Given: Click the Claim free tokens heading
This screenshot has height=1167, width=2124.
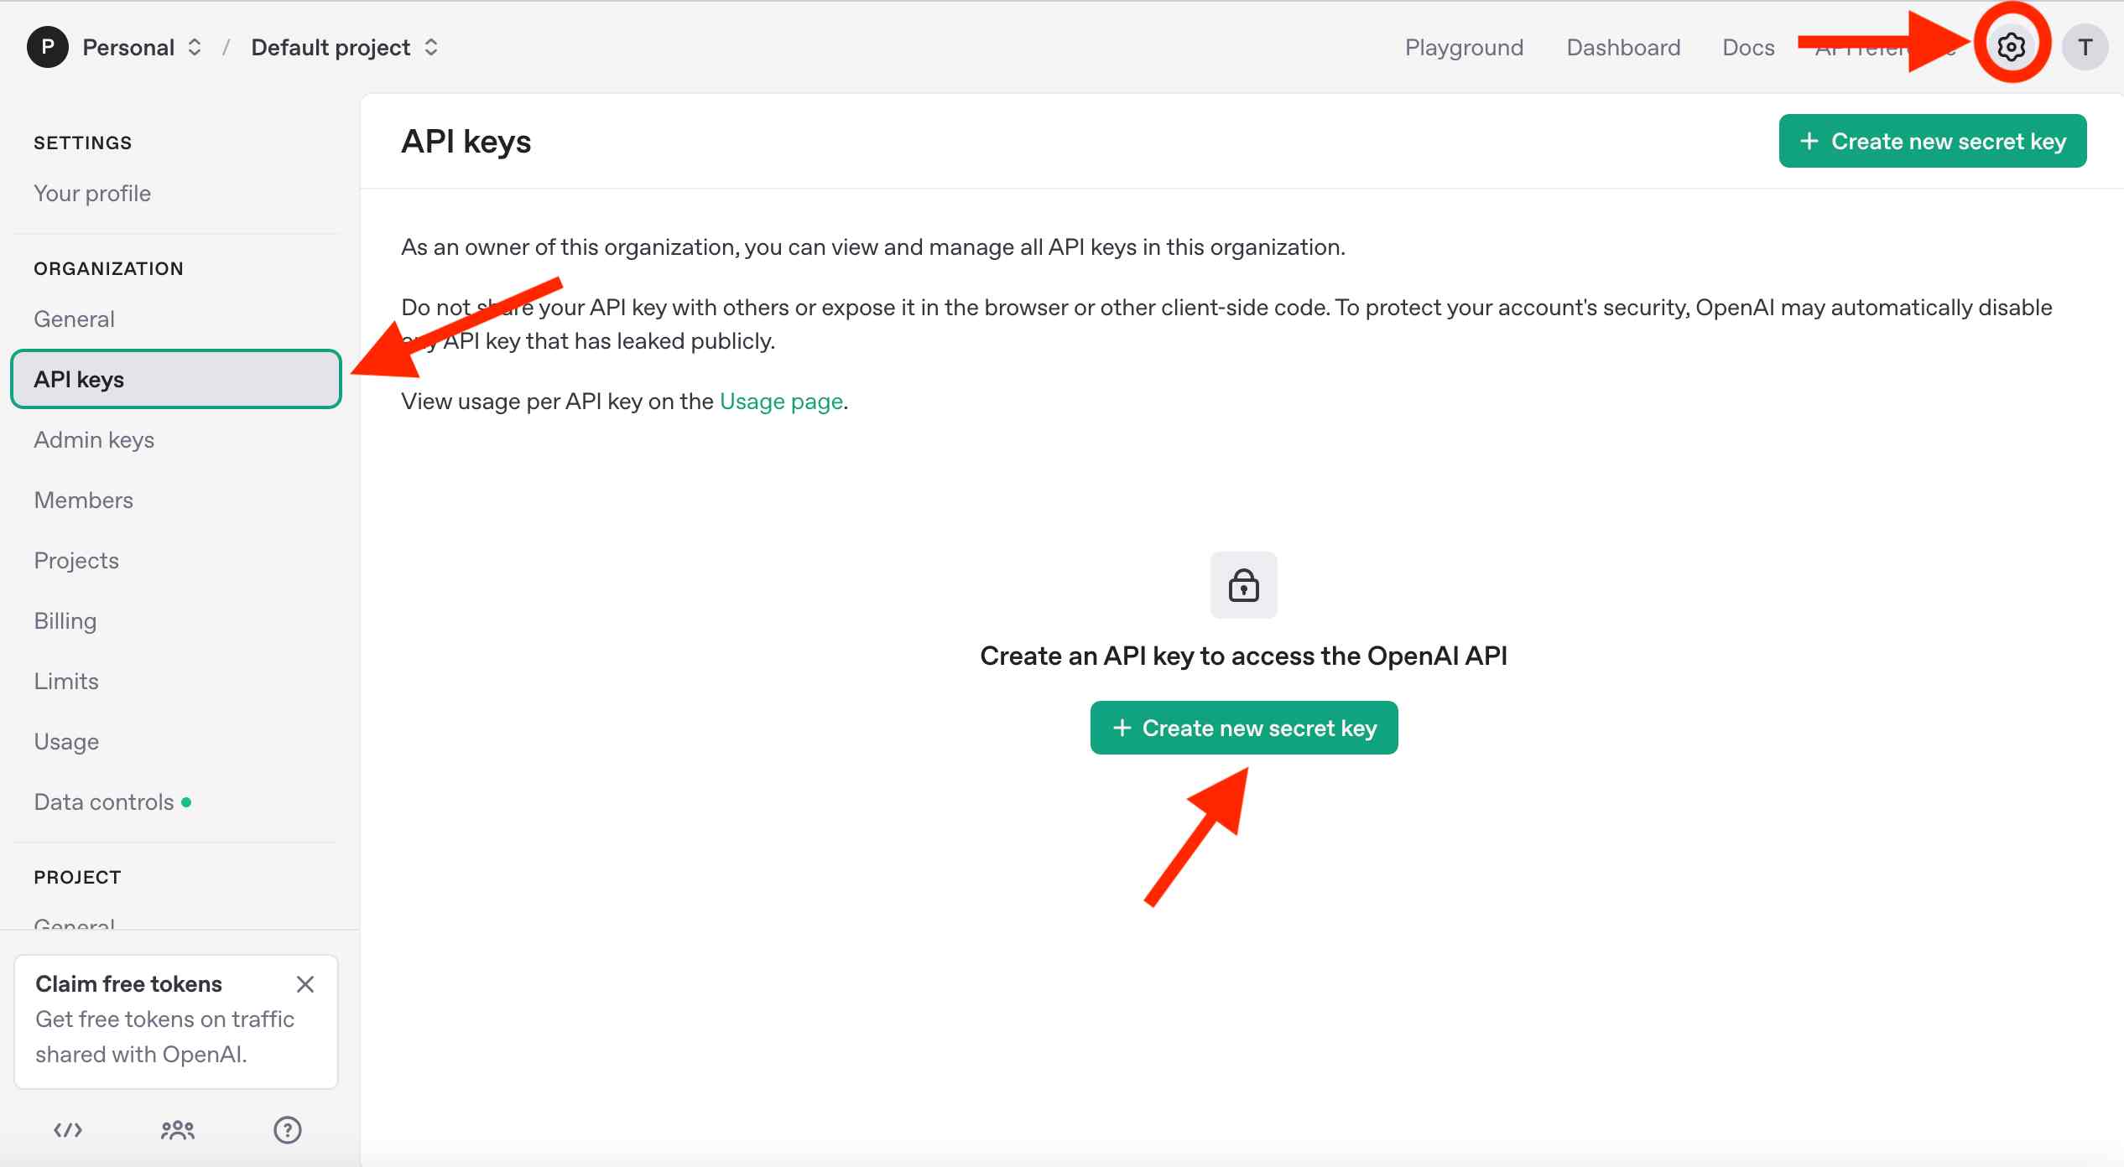Looking at the screenshot, I should coord(129,984).
